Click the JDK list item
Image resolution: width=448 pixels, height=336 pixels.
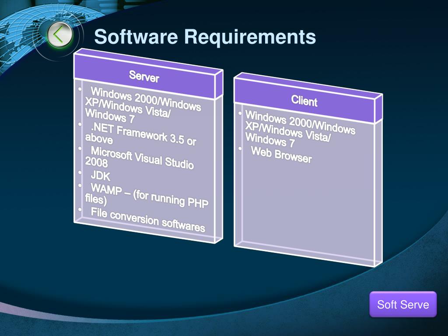pos(100,176)
